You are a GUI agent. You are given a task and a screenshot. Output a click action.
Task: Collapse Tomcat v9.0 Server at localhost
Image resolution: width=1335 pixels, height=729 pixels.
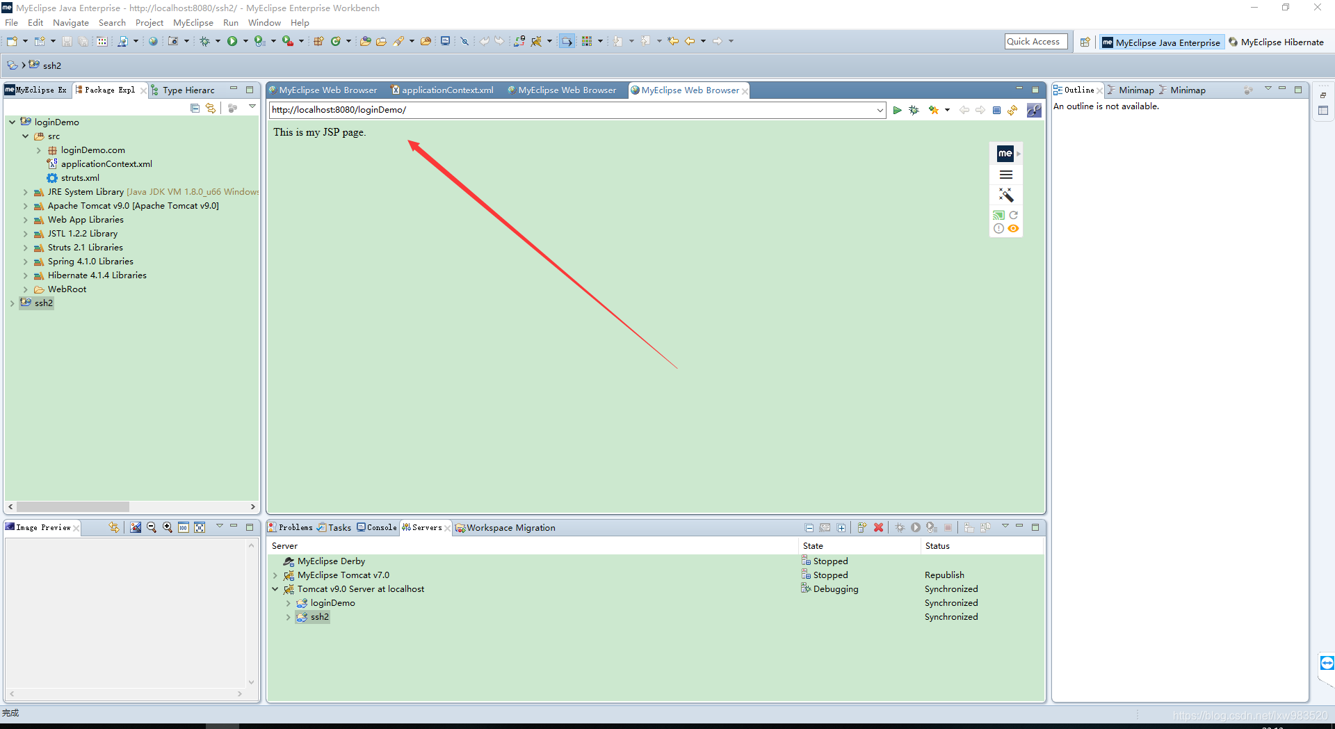(275, 589)
